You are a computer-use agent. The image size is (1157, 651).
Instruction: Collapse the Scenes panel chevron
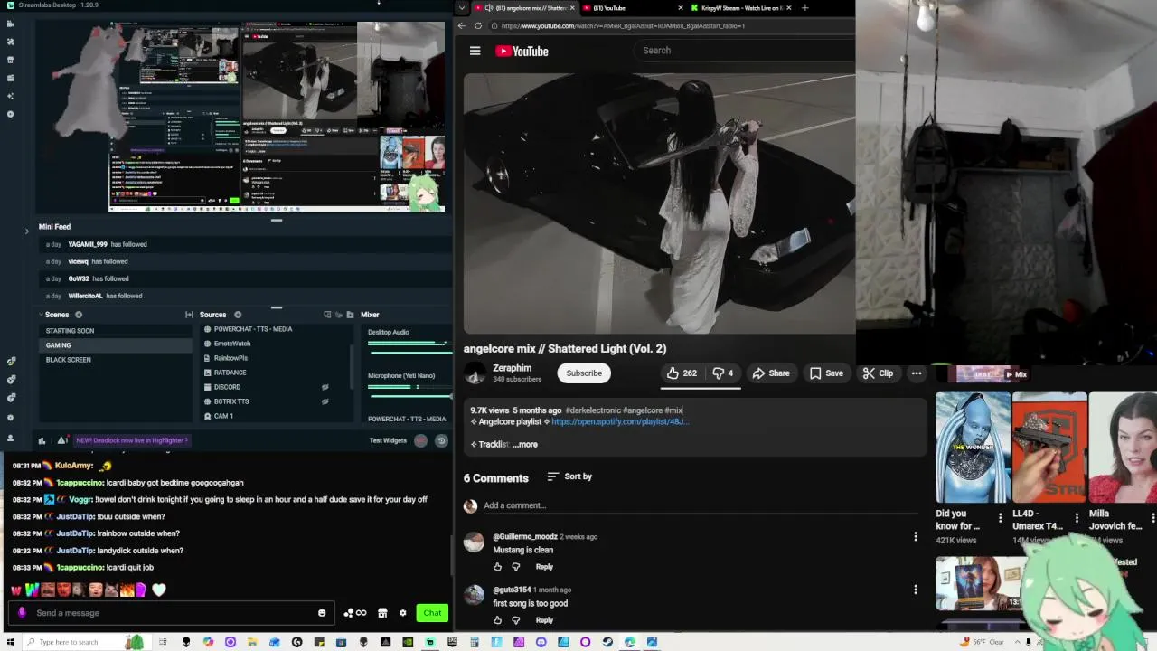coord(41,315)
